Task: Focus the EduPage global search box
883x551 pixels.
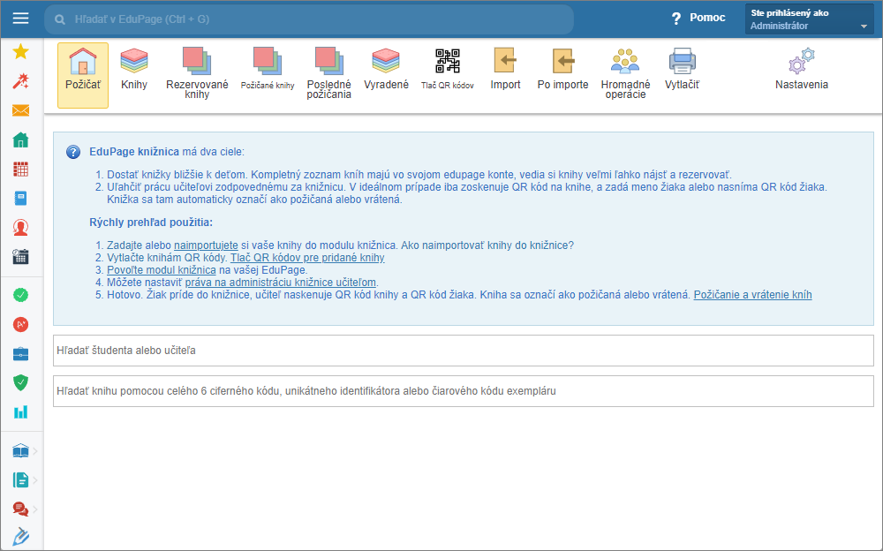Action: coord(309,19)
